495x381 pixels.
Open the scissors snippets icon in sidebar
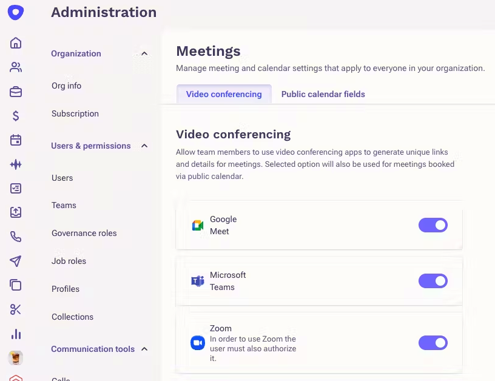point(16,309)
